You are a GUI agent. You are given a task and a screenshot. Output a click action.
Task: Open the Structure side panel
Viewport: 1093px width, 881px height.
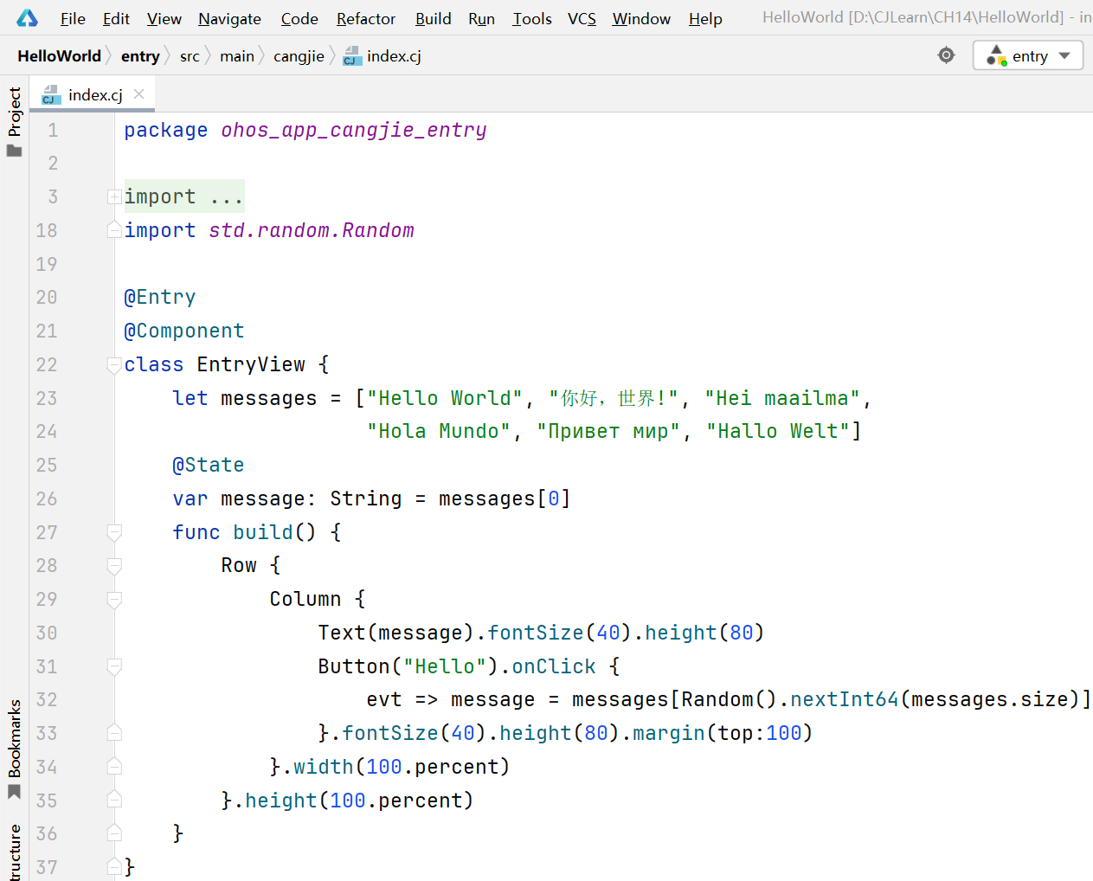(15, 852)
